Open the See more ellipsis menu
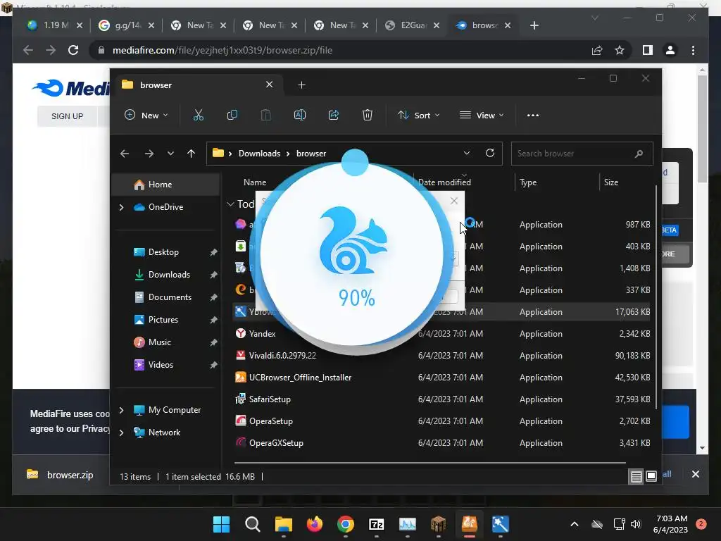 click(x=532, y=116)
